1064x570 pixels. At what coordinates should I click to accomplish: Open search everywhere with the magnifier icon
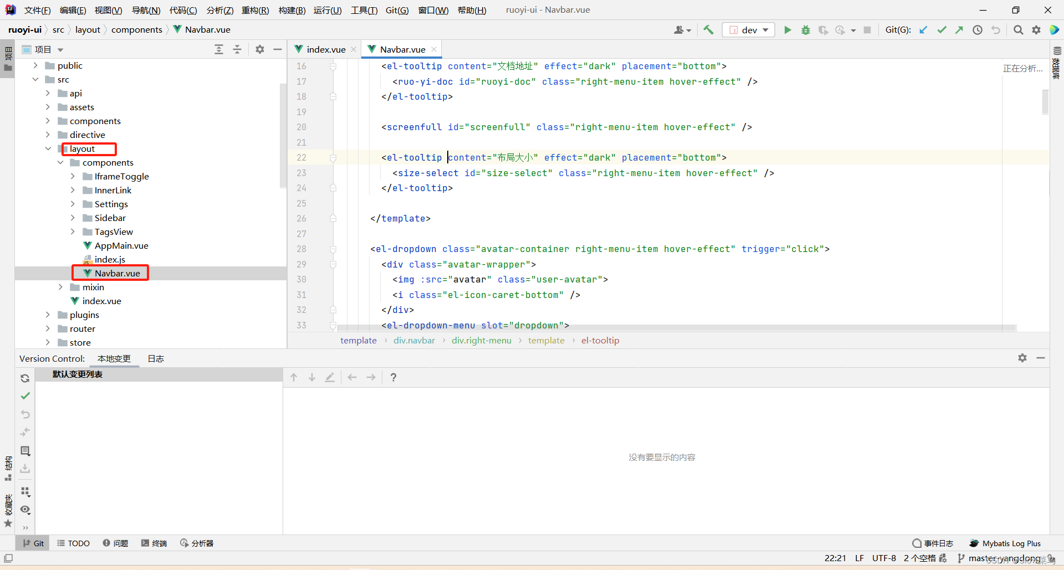tap(1018, 29)
